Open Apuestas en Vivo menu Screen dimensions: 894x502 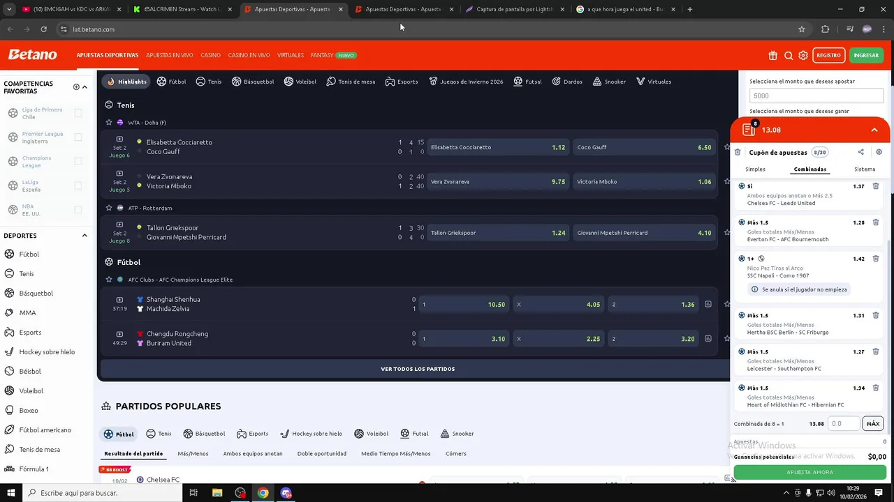coord(169,55)
